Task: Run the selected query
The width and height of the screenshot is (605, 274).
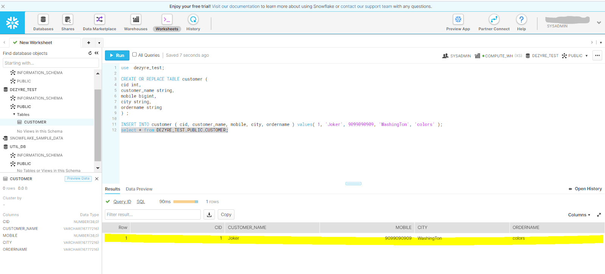Action: click(x=117, y=56)
